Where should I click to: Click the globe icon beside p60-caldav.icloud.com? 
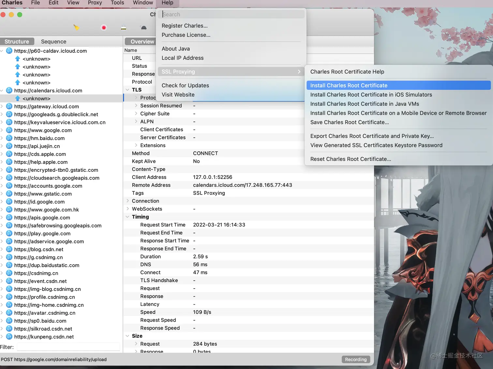(x=9, y=51)
